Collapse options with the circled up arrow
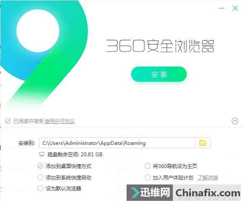The width and height of the screenshot is (243, 203). [235, 121]
